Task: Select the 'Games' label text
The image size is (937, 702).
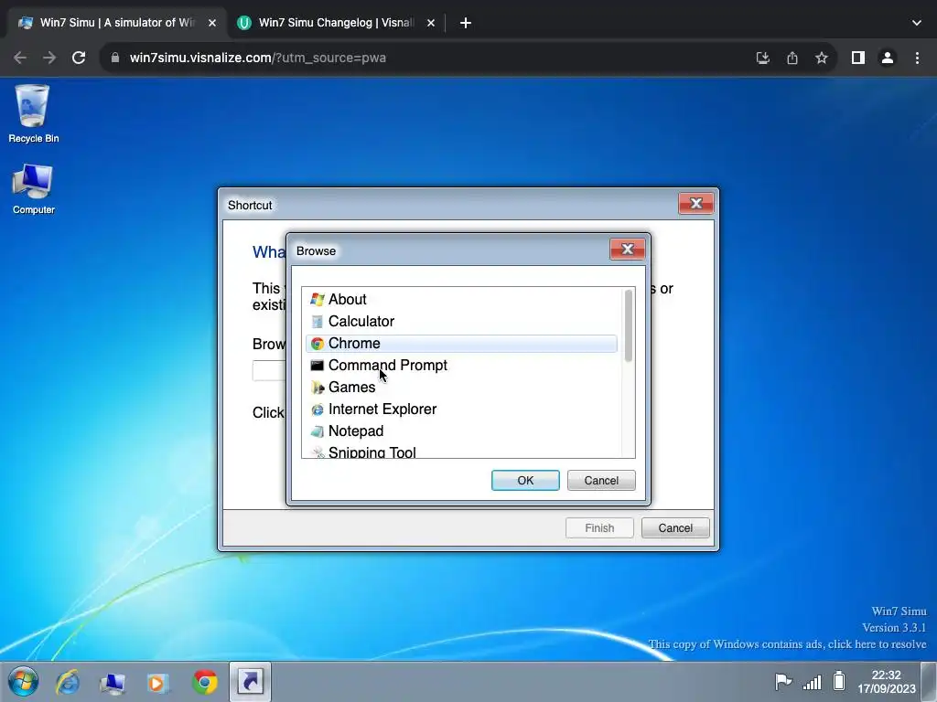Action: pos(351,388)
